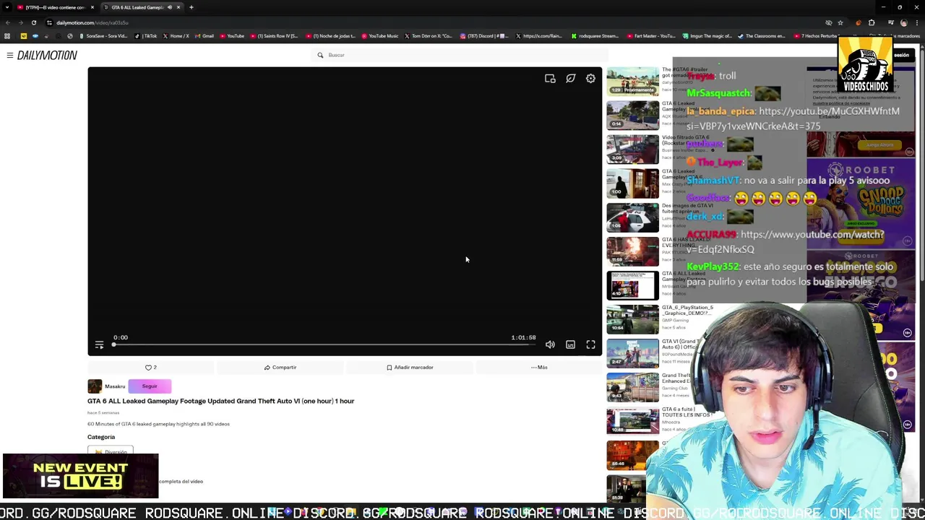
Task: Open the 3:09 sidebar video thumbnail
Action: 633,149
